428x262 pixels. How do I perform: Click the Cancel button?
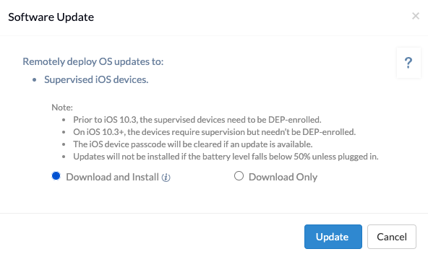pos(392,237)
